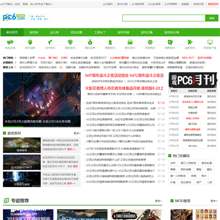Expand 更多 next to 游戏系列
Image resolution: width=220 pixels, height=220 pixels.
[x=77, y=133]
